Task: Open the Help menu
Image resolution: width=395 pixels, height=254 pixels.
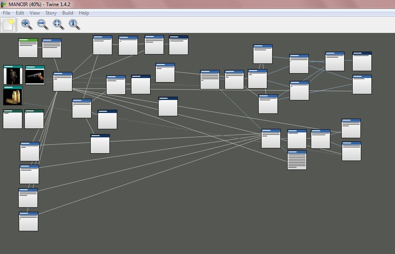Action: pos(84,13)
